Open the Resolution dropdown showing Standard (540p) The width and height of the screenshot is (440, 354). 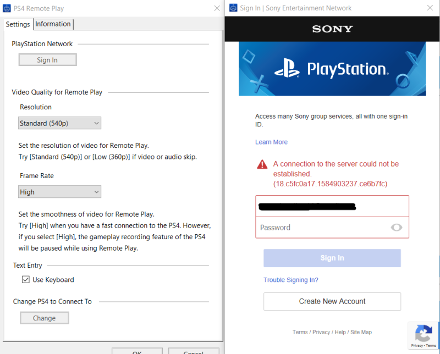(59, 123)
